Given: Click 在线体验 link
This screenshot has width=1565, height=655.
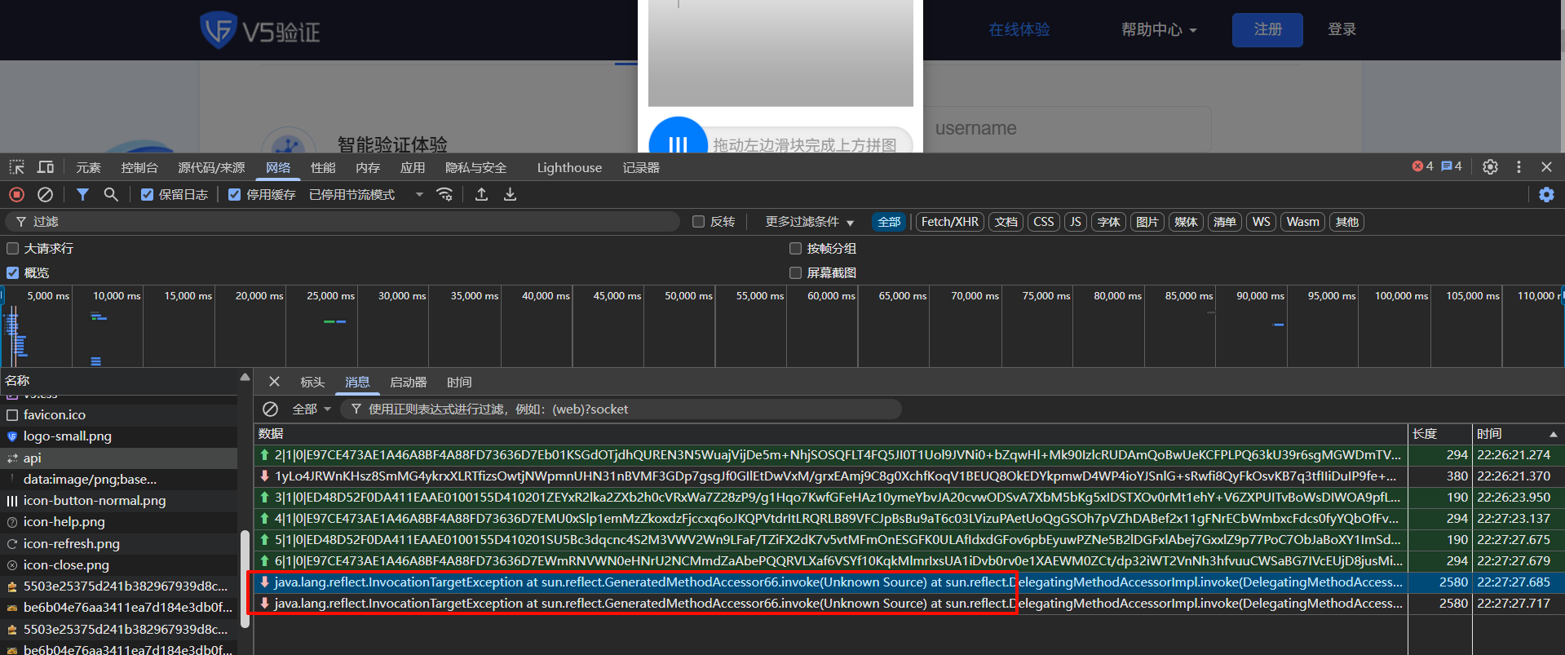Looking at the screenshot, I should pos(1019,29).
